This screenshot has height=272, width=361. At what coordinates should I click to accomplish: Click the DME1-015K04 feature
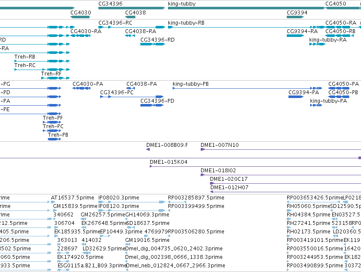pos(255,166)
